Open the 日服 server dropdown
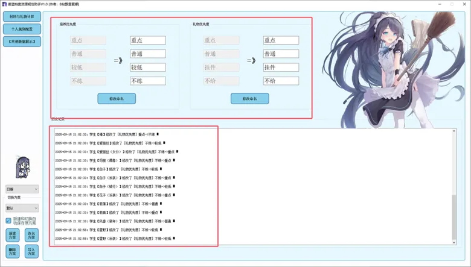The image size is (471, 267). [22, 189]
